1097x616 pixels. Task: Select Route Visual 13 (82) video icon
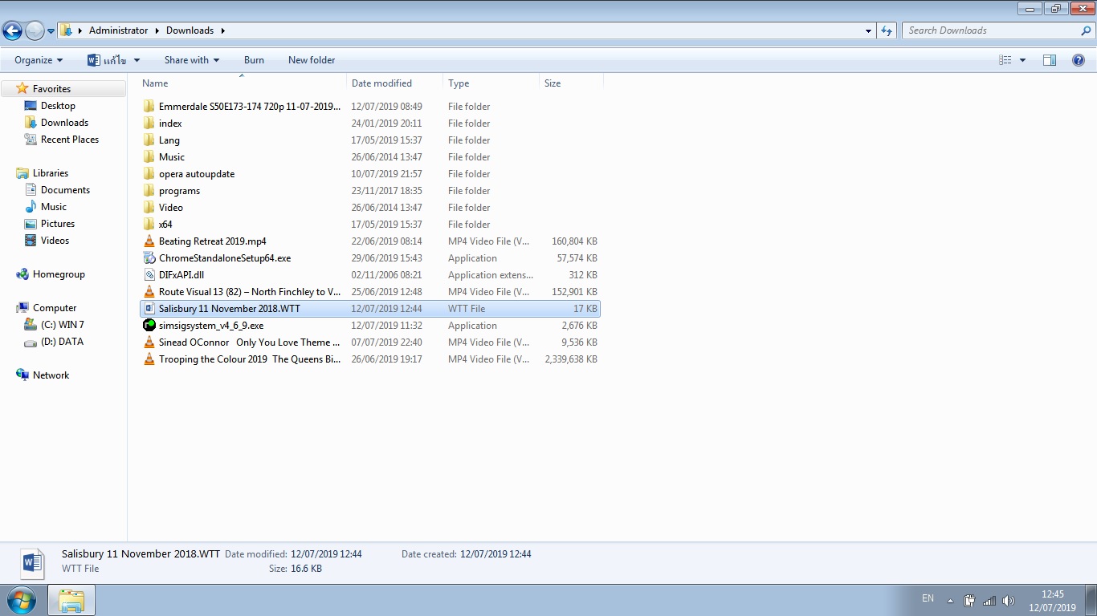tap(149, 292)
